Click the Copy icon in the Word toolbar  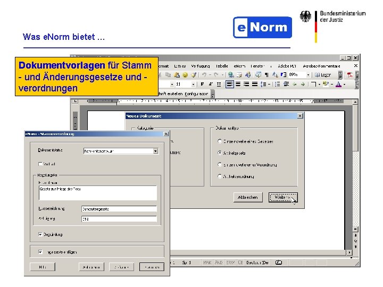tap(168, 75)
